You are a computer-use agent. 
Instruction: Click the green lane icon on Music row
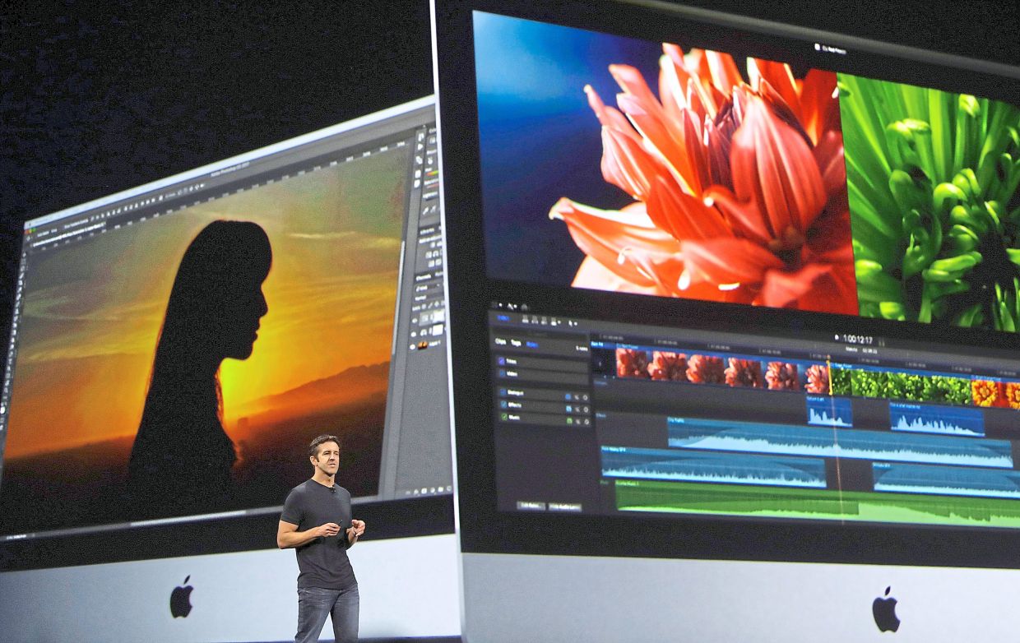point(569,421)
